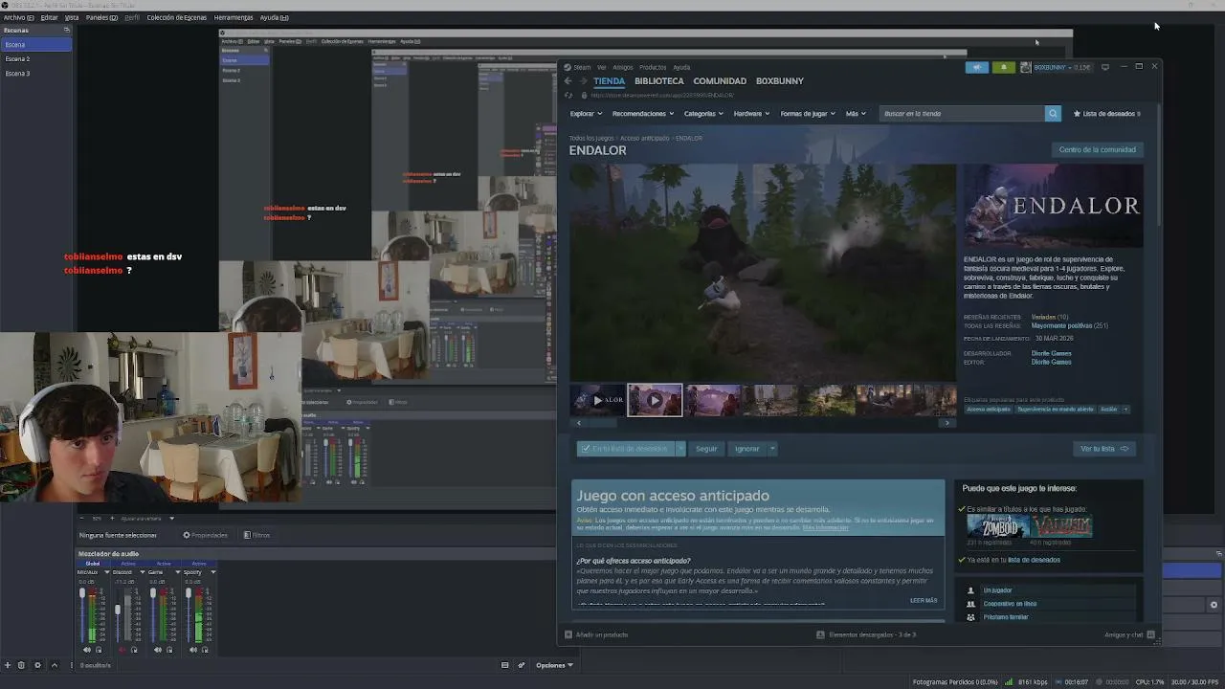Open Centro de la comunidad button
Image resolution: width=1225 pixels, height=689 pixels.
coord(1098,150)
